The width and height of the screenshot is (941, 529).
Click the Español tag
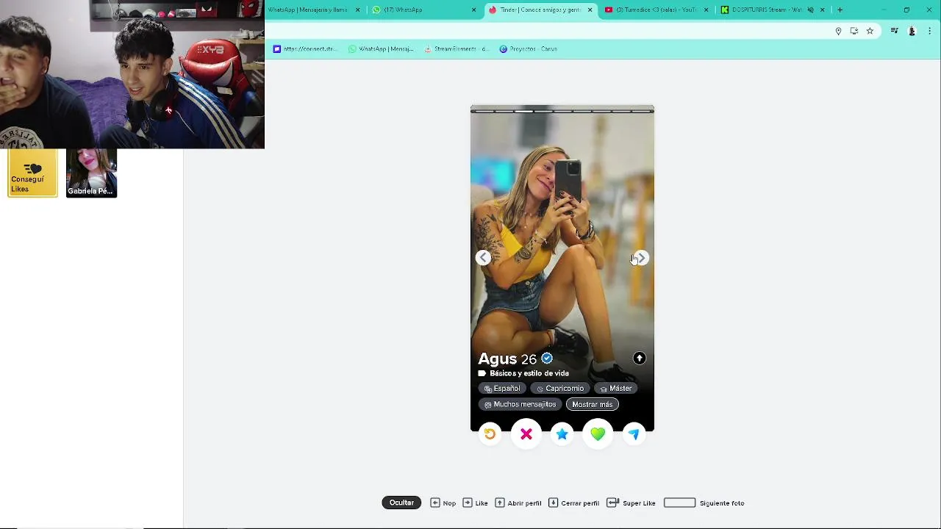[502, 388]
